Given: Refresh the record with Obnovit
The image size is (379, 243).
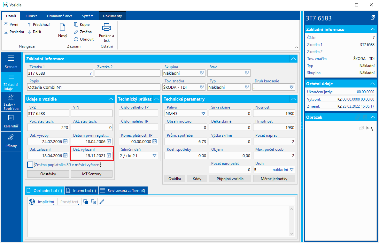Looking at the screenshot, I should pos(84,39).
